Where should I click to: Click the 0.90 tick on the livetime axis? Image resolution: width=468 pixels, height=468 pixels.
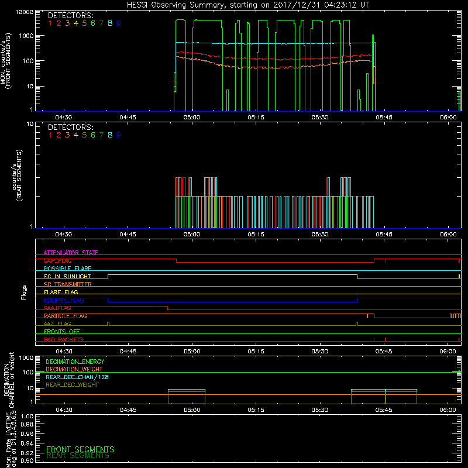tap(27, 460)
